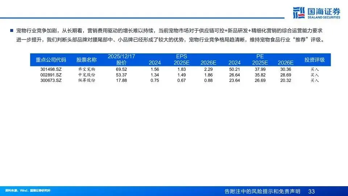This screenshot has height=196, width=348.
Task: Select the EPS value 1.49
Action: click(x=182, y=75)
